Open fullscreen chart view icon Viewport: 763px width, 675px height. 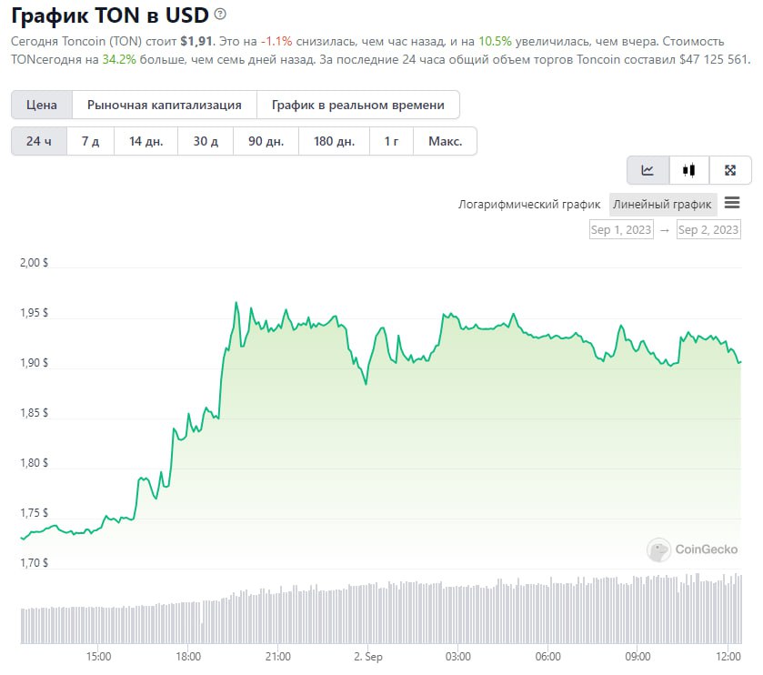[x=729, y=170]
